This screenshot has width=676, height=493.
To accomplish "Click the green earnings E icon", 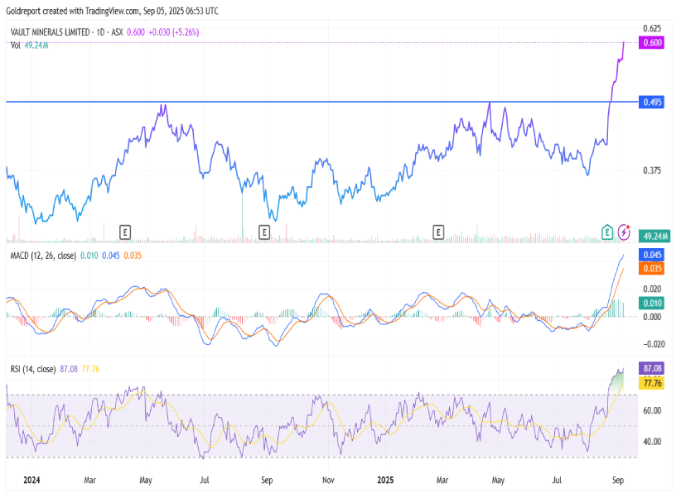I will tap(607, 232).
